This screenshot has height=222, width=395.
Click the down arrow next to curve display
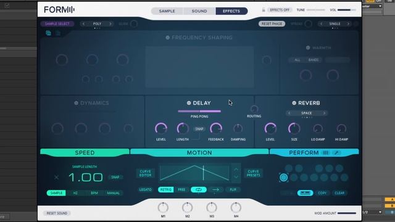click(x=236, y=176)
